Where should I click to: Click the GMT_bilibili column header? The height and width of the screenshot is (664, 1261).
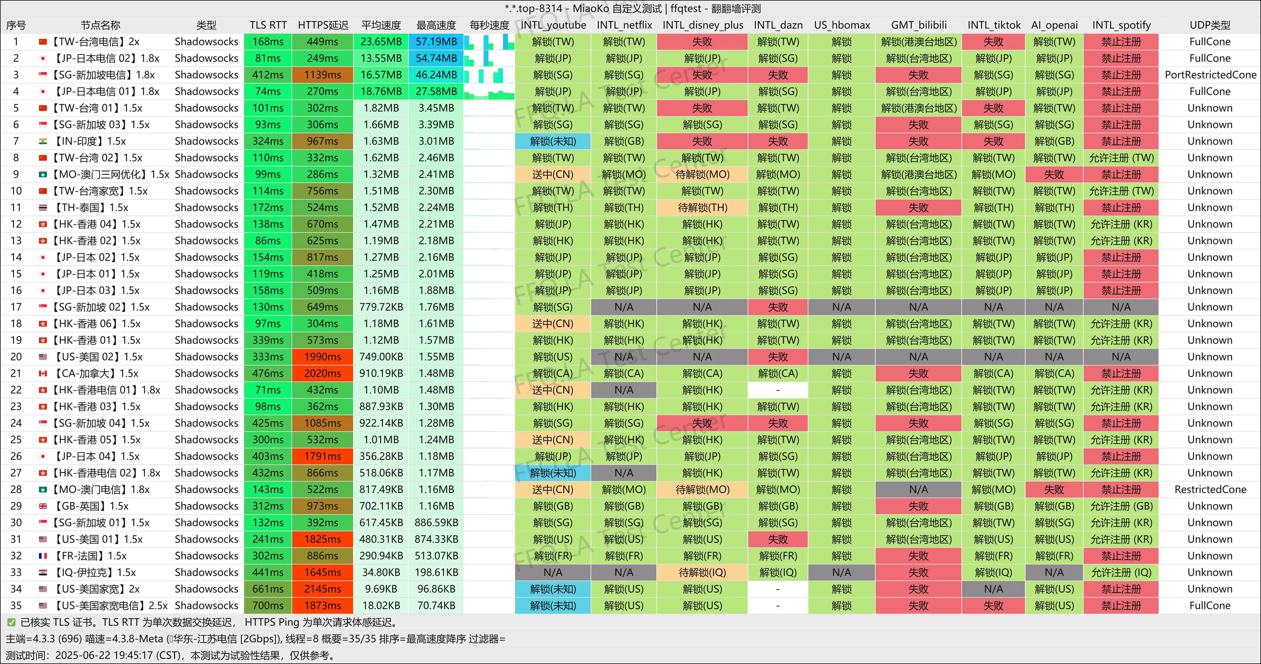[x=918, y=25]
